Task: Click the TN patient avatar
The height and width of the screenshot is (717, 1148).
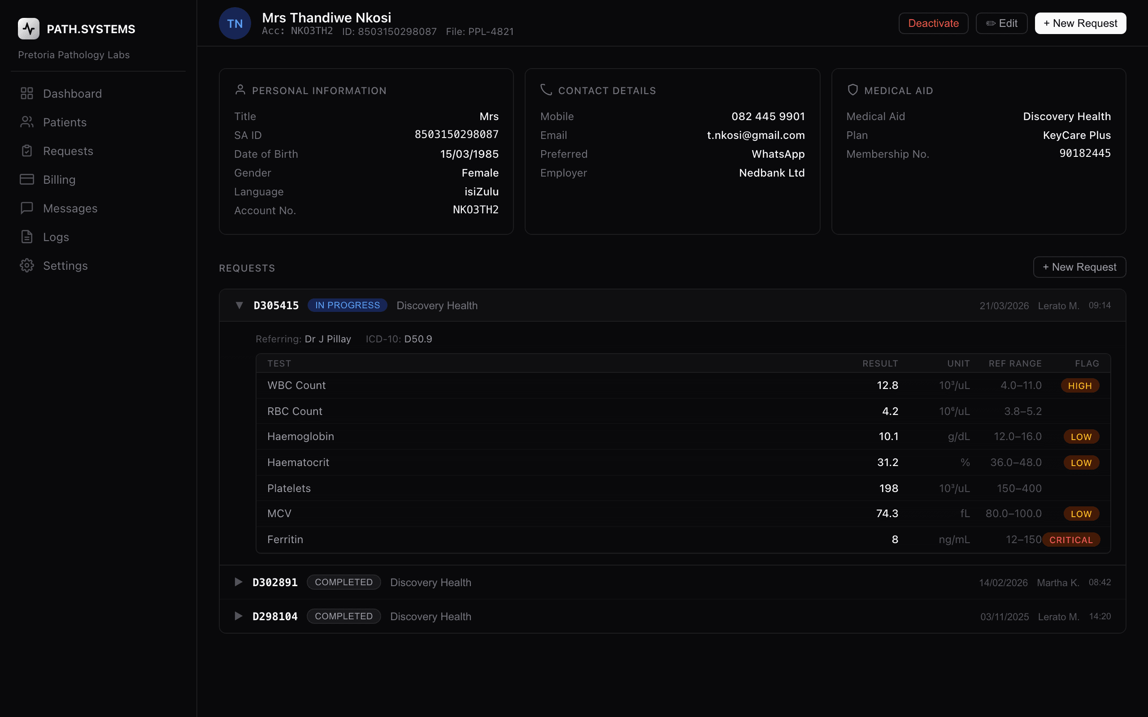Action: (x=235, y=24)
